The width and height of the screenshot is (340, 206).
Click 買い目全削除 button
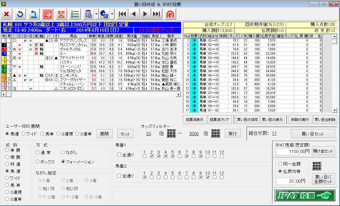coord(325,119)
